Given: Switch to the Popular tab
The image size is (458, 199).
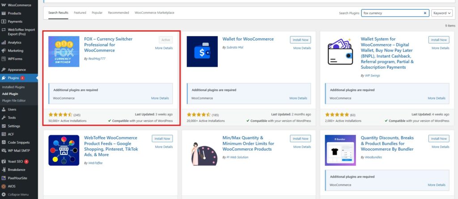Looking at the screenshot, I should click(97, 12).
